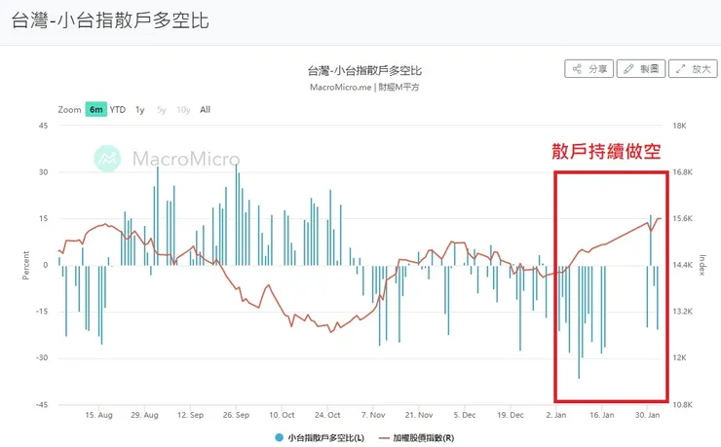The image size is (721, 447).
Task: Click the 21. Nov x-axis label
Action: pos(419,415)
